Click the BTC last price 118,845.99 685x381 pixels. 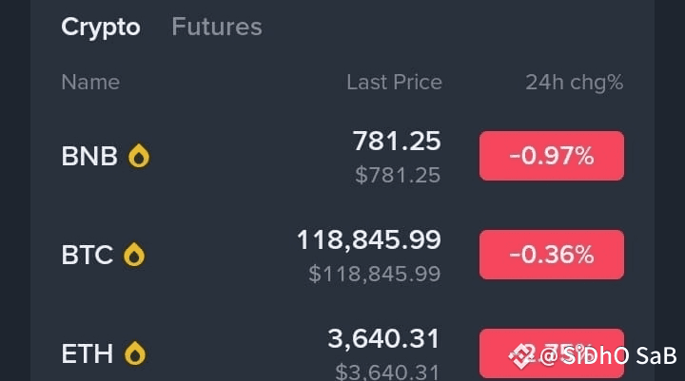[x=369, y=240]
